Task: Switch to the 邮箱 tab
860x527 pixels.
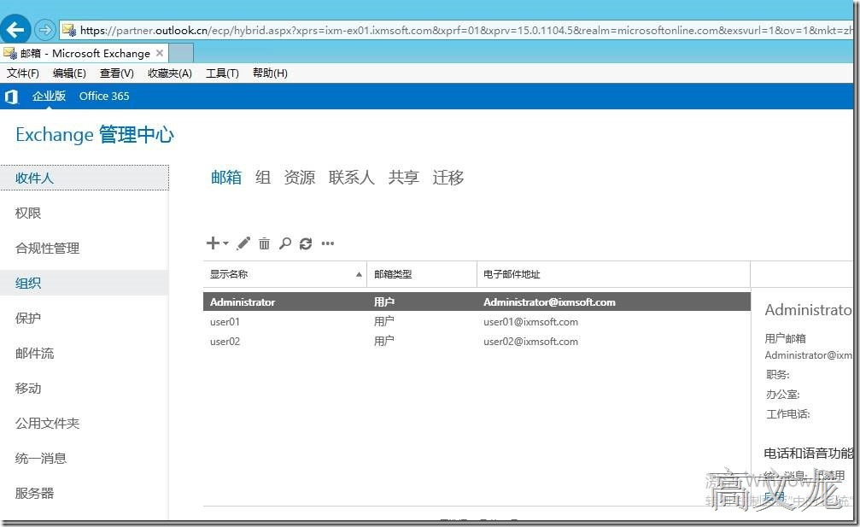Action: [x=226, y=177]
